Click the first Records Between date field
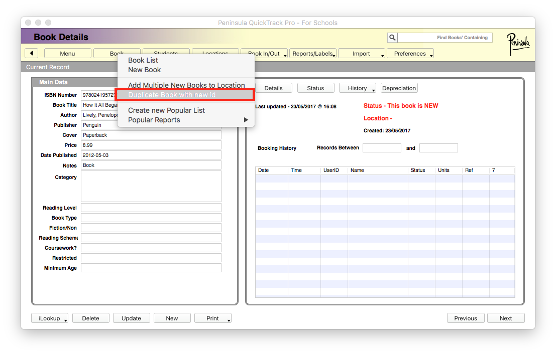556x354 pixels. 382,148
